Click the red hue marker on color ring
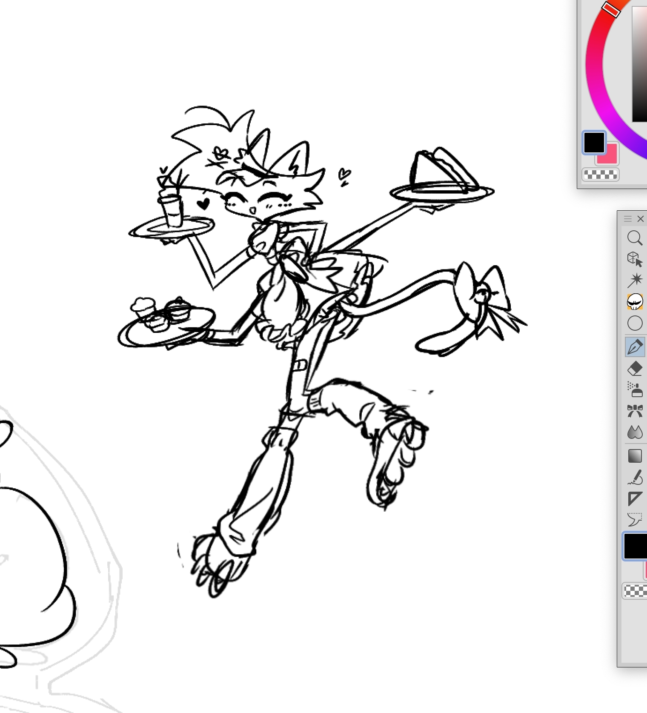 pyautogui.click(x=611, y=9)
